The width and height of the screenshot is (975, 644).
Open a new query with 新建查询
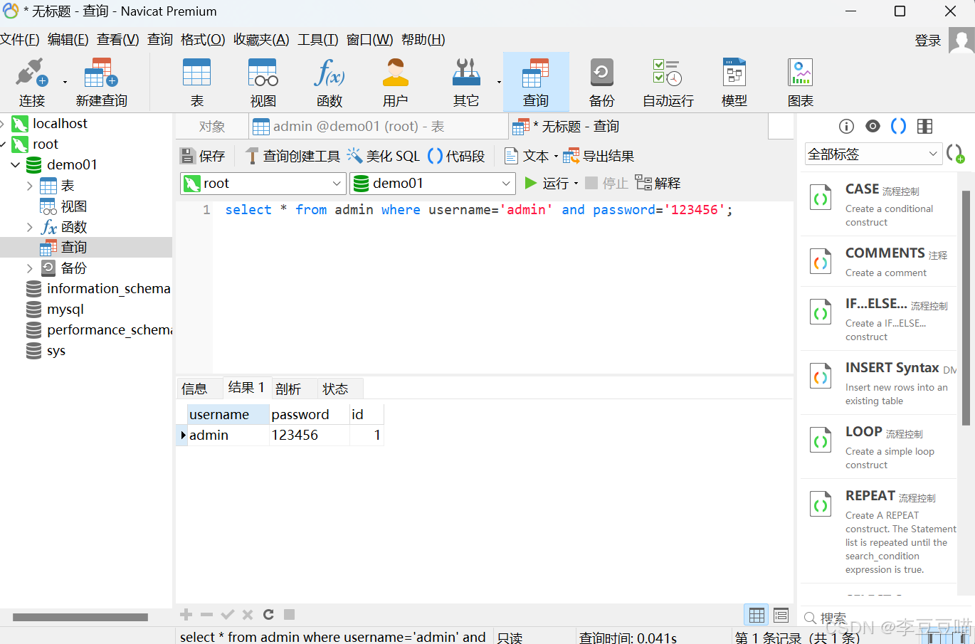point(100,82)
